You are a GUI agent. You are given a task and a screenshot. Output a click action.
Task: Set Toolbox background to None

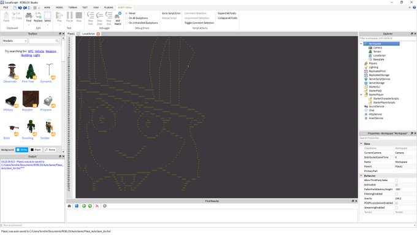click(x=50, y=150)
